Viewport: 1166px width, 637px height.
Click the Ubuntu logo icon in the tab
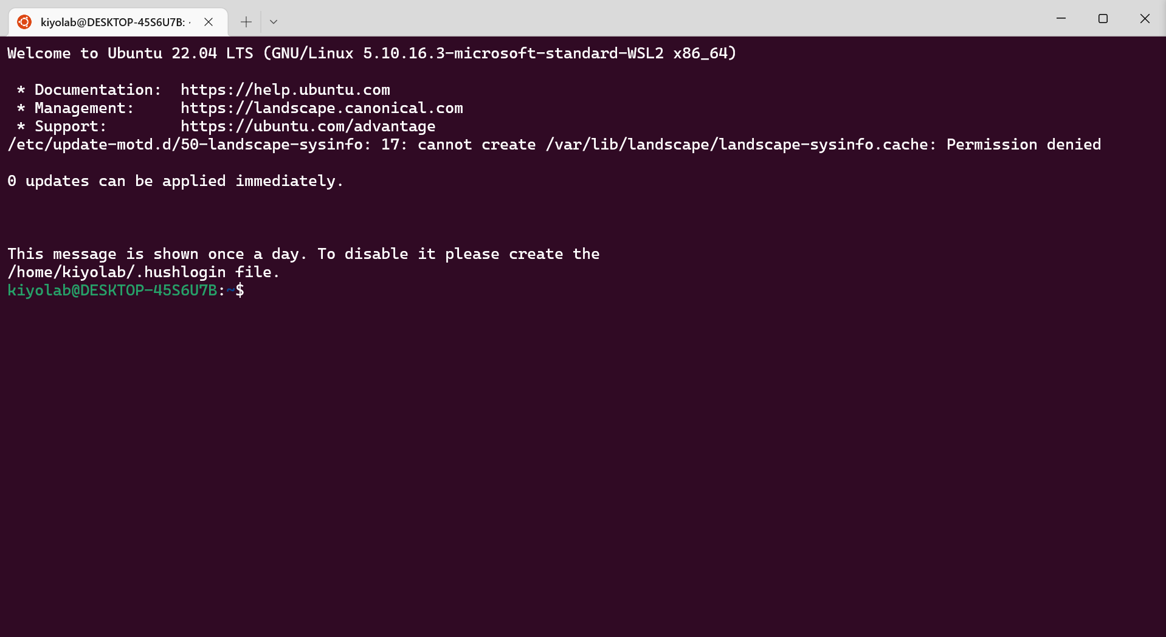click(x=24, y=21)
